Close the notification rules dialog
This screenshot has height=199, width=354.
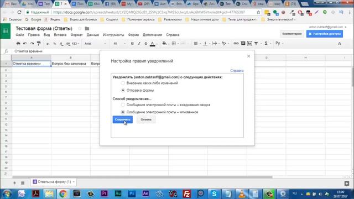pyautogui.click(x=248, y=56)
